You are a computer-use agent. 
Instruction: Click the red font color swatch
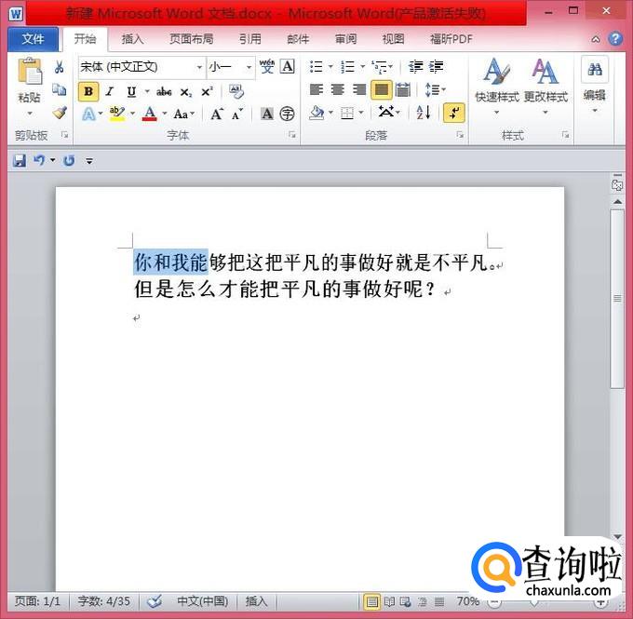[149, 114]
